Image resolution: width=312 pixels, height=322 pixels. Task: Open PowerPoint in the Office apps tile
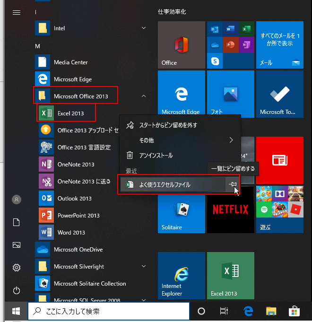tap(231, 45)
